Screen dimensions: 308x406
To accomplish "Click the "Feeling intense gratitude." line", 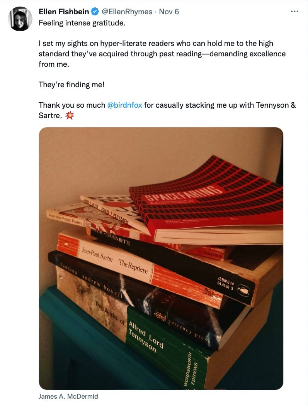I will pos(82,23).
